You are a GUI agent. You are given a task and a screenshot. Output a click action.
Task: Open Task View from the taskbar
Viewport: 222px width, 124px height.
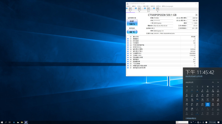(x=10, y=122)
